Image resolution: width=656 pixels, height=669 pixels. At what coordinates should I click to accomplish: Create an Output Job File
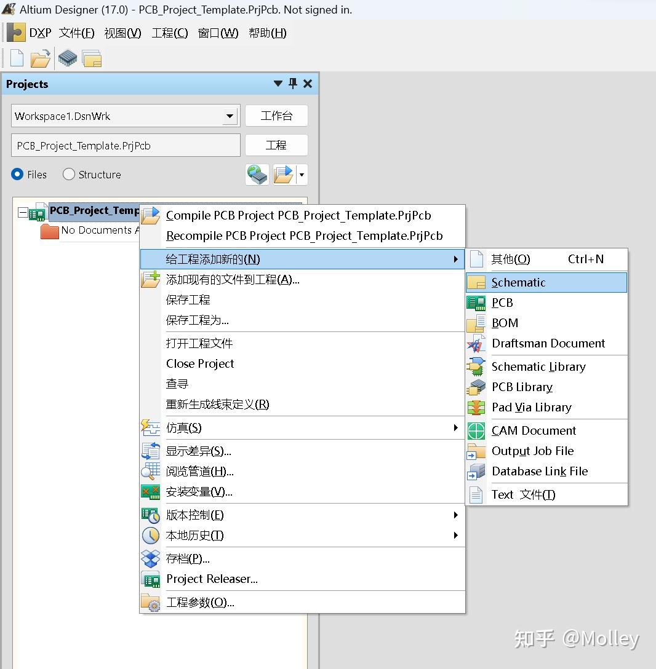click(x=533, y=451)
